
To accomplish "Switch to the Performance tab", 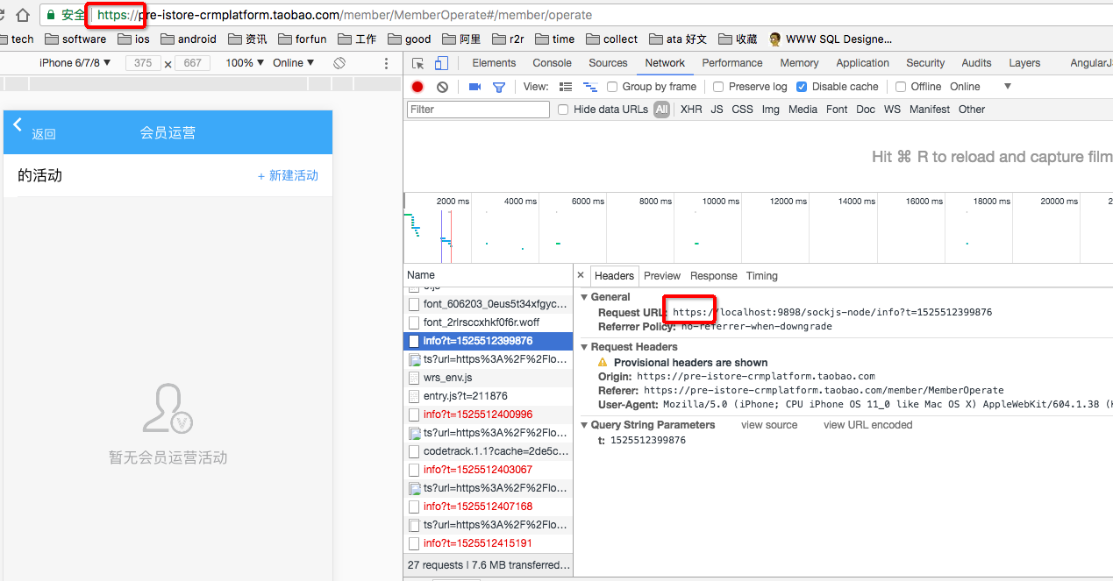I will (732, 63).
